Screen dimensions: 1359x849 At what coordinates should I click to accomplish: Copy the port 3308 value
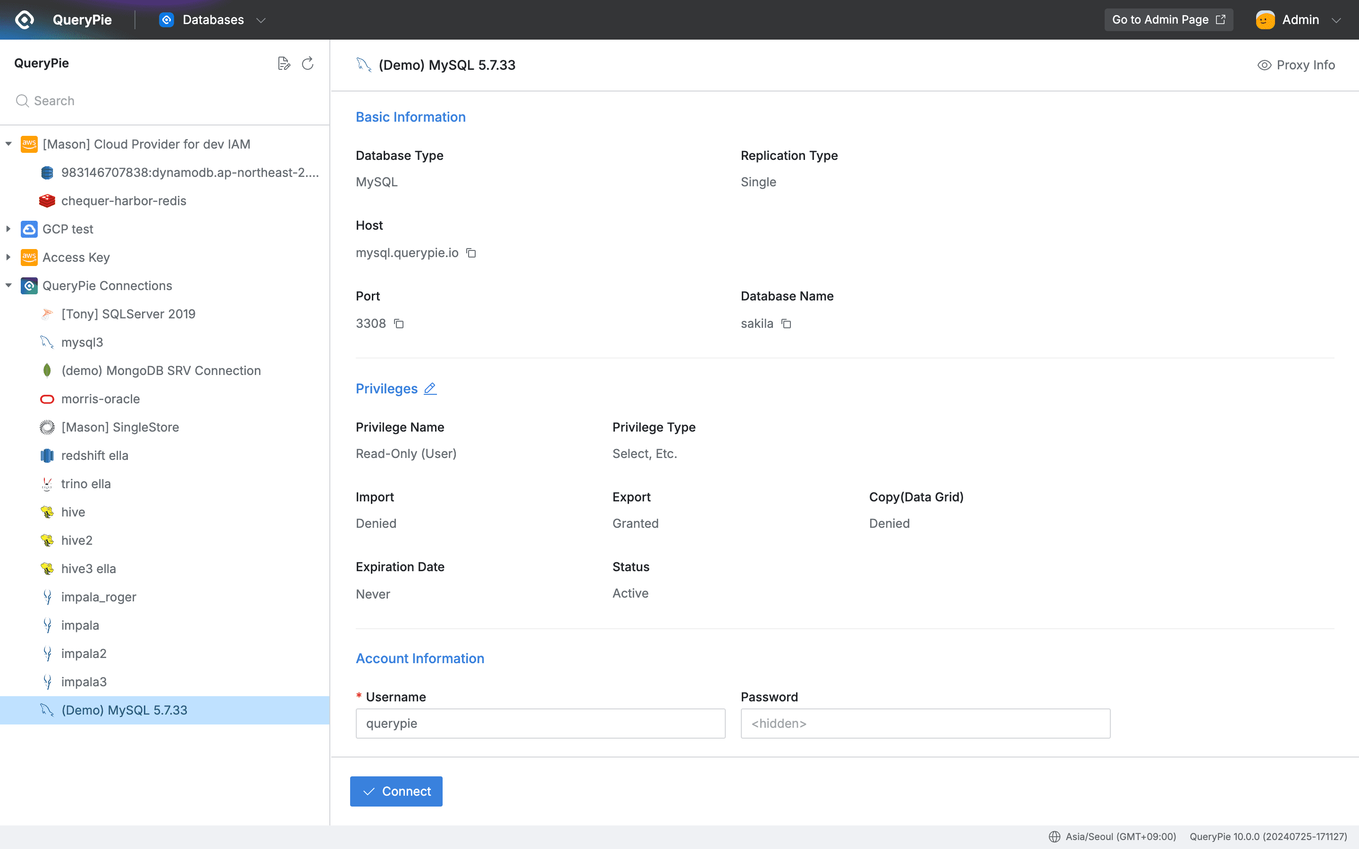click(399, 324)
